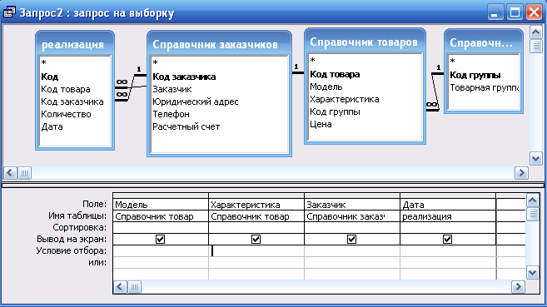Click right arrow of design grid horizontal scrollbar

pyautogui.click(x=519, y=287)
